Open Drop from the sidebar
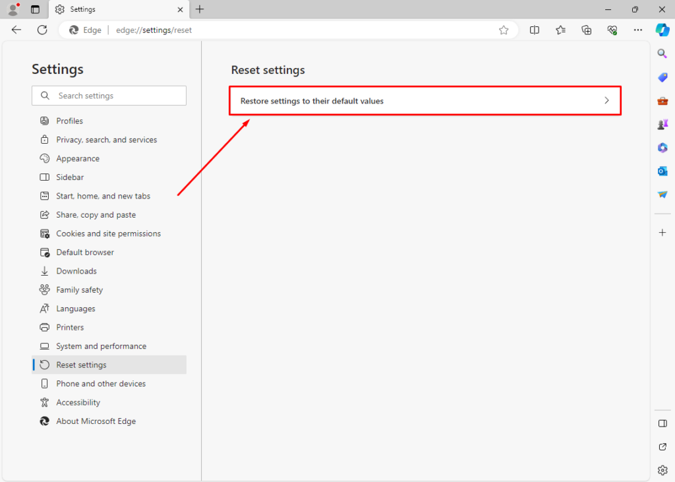 tap(662, 194)
